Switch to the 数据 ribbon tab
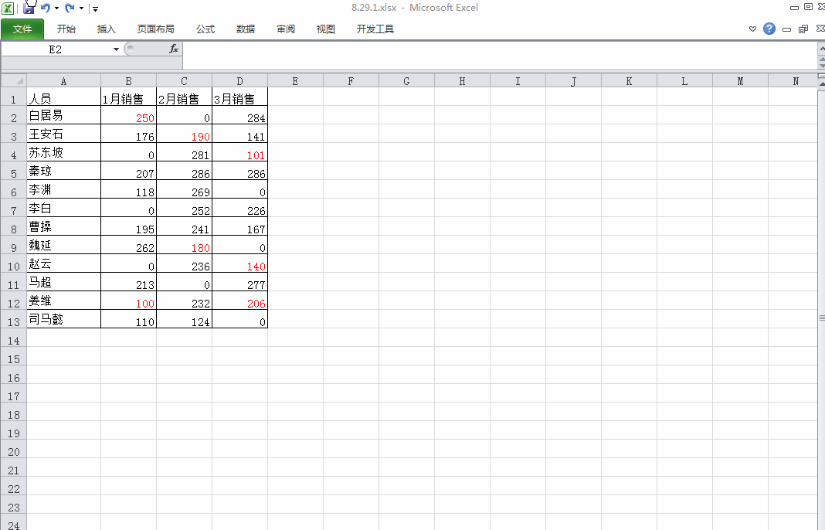Screen dimensions: 825x530 tap(246, 29)
